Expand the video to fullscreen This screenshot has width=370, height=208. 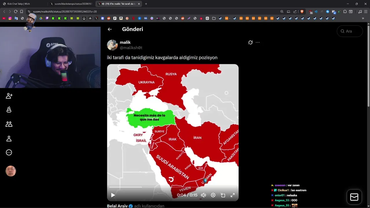point(232,195)
